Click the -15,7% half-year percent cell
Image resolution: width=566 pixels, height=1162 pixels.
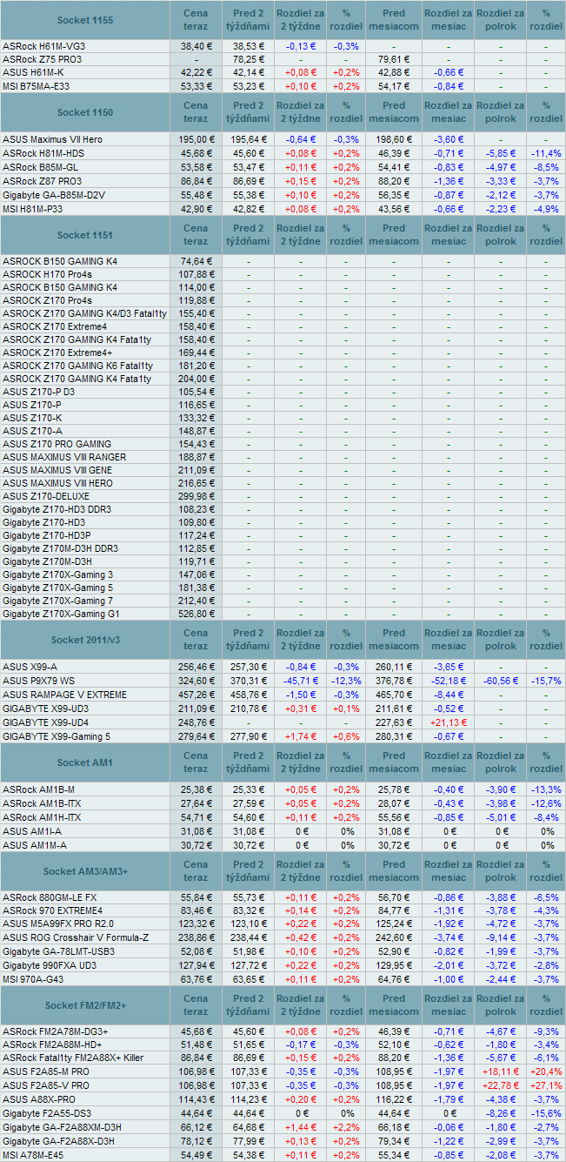(x=546, y=681)
